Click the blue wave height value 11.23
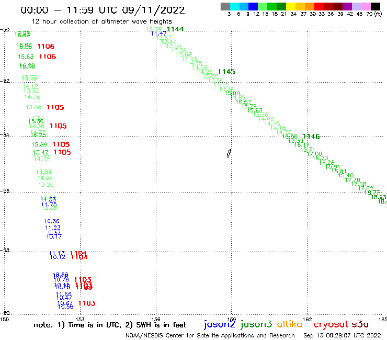The width and height of the screenshot is (387, 340). coord(53,228)
